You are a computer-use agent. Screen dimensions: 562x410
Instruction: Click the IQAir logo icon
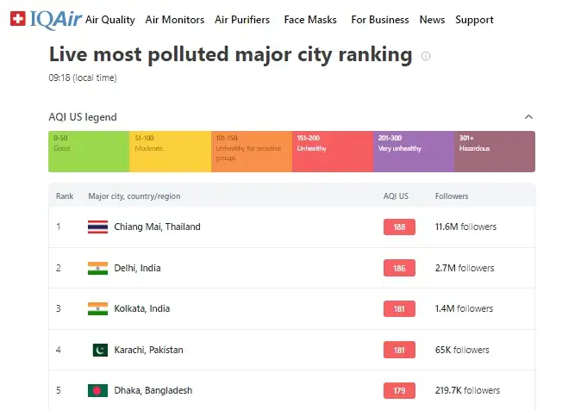[16, 19]
